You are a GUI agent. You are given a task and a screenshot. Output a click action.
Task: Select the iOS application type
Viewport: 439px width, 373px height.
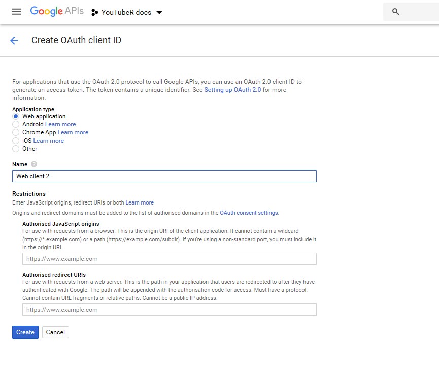click(16, 141)
